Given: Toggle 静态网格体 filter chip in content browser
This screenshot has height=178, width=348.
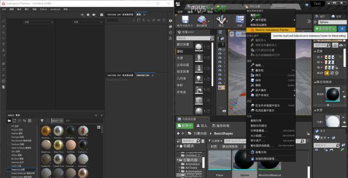Looking at the screenshot, I should point(230,147).
